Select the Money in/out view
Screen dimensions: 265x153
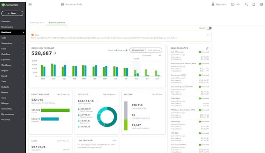click(x=138, y=50)
